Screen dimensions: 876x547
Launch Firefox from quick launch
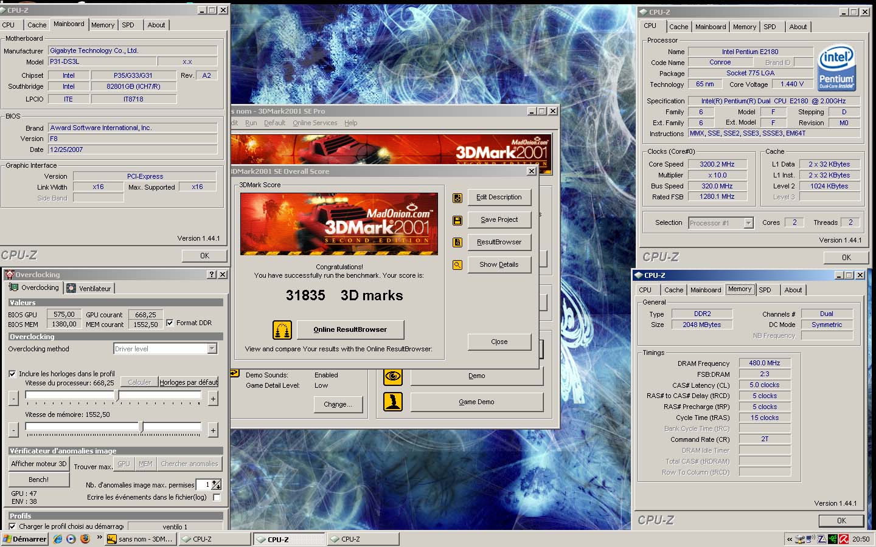[x=85, y=539]
